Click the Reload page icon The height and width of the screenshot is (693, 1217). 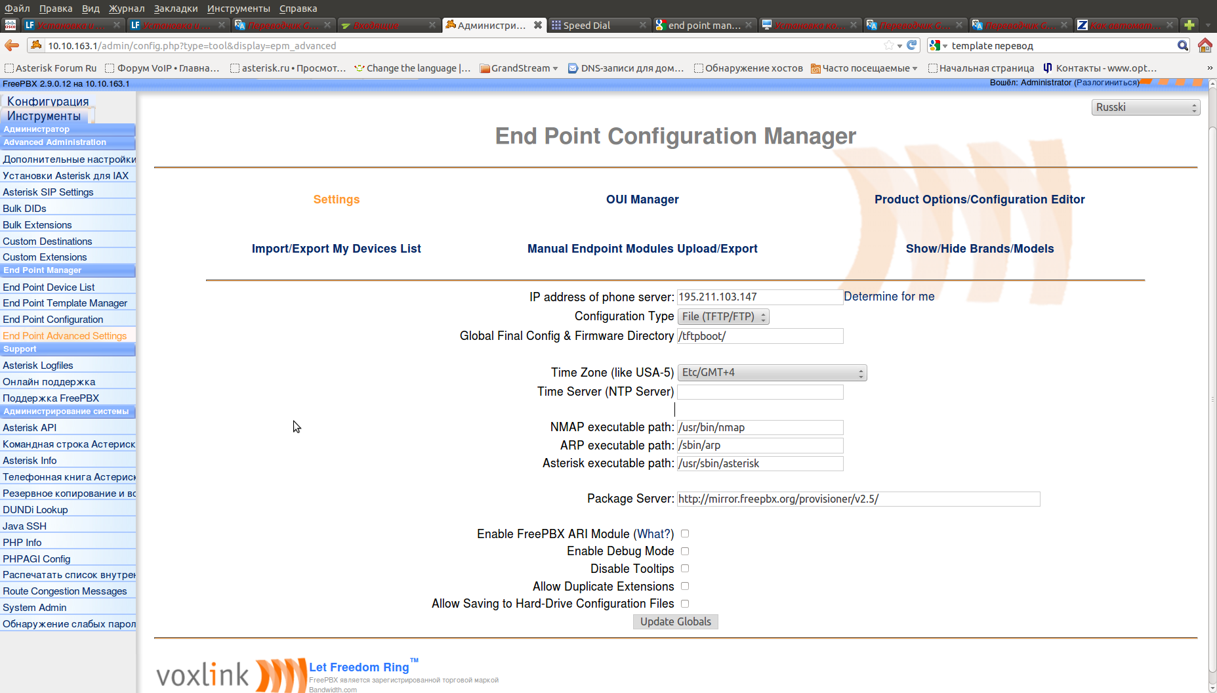(x=912, y=46)
